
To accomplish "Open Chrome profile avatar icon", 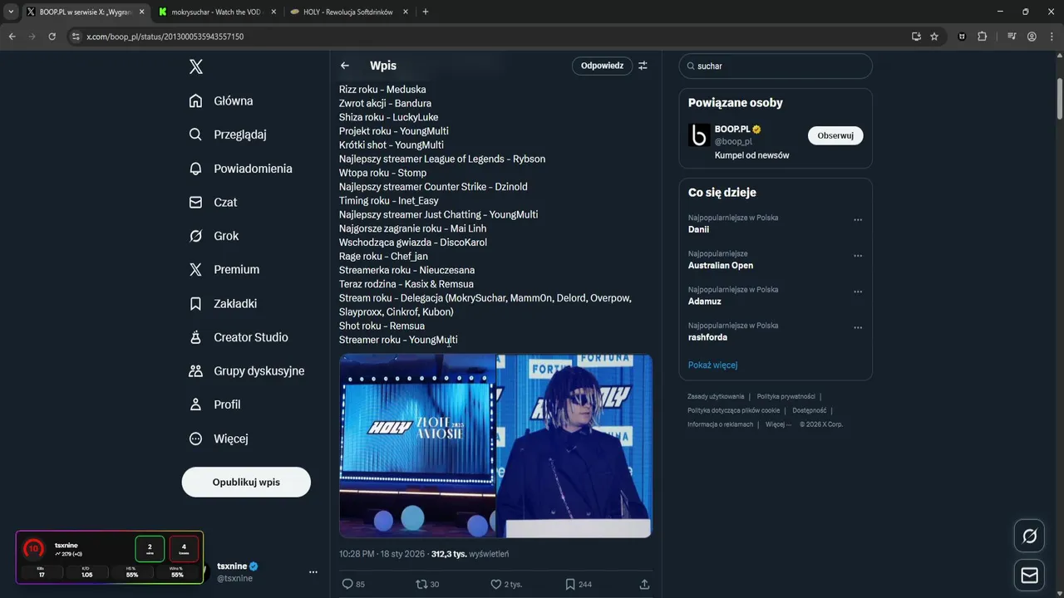I will click(x=1032, y=37).
